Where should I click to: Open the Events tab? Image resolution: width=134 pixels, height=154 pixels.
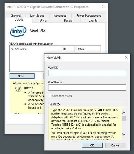[93, 20]
